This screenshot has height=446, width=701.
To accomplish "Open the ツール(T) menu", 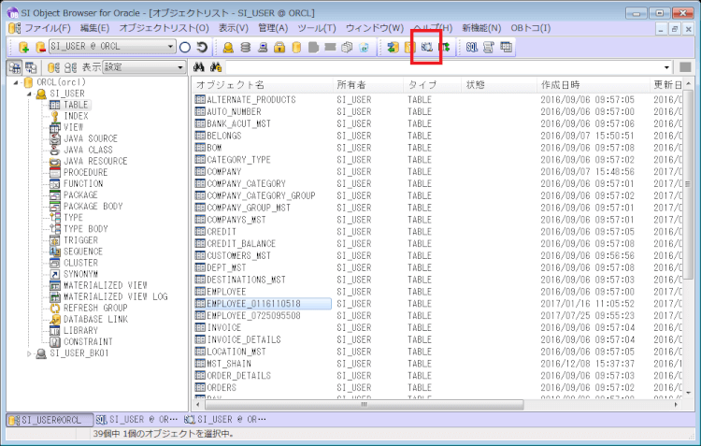I will [316, 29].
